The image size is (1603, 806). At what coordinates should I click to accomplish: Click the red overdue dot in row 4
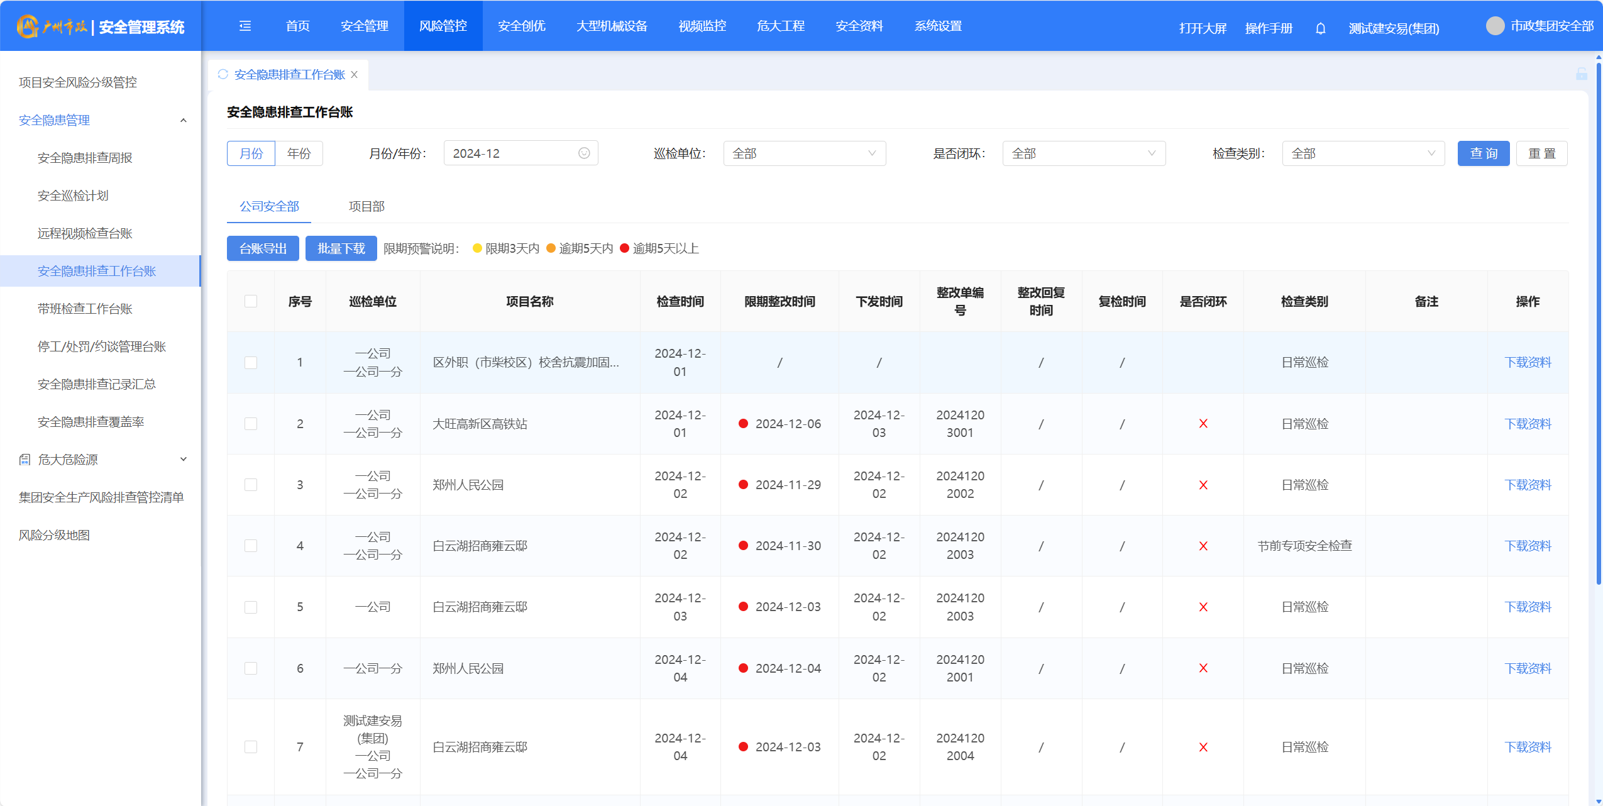tap(743, 546)
